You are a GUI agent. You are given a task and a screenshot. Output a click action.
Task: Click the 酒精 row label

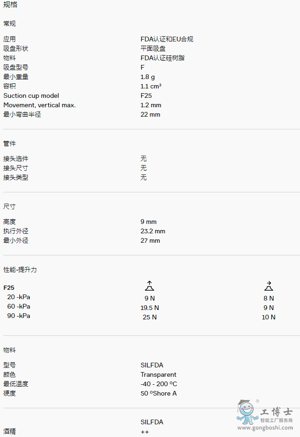point(9,431)
